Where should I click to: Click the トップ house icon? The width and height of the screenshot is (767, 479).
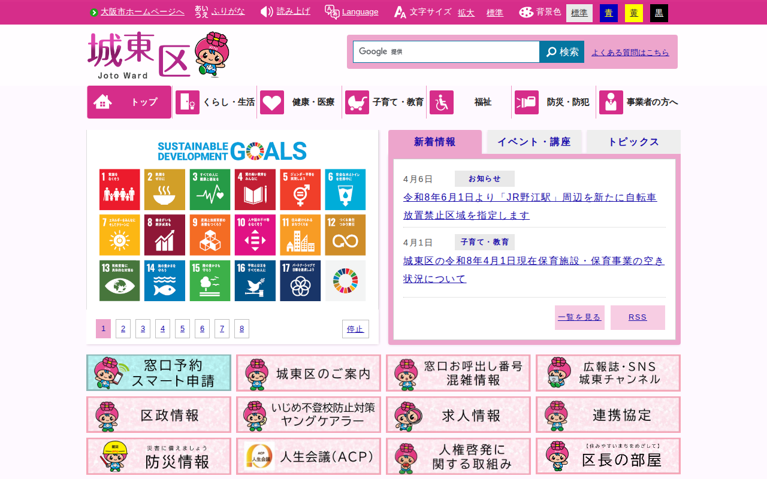click(x=102, y=102)
